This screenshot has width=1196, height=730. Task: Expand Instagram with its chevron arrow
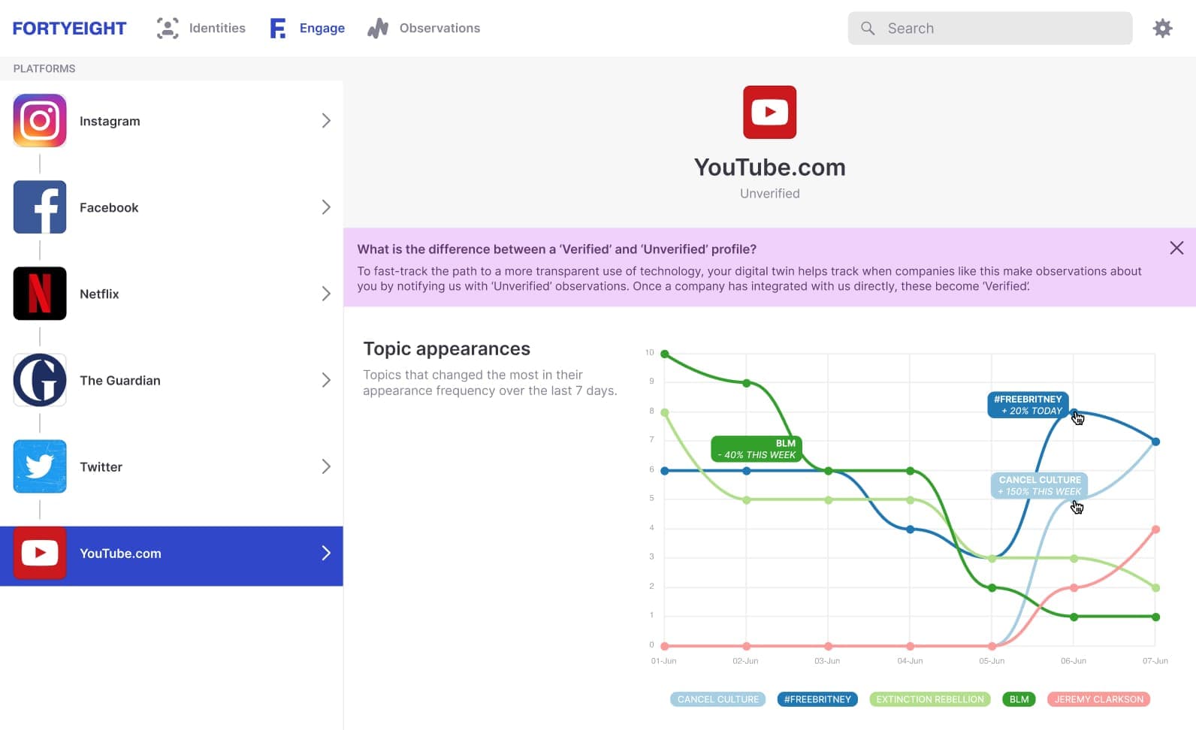tap(326, 121)
